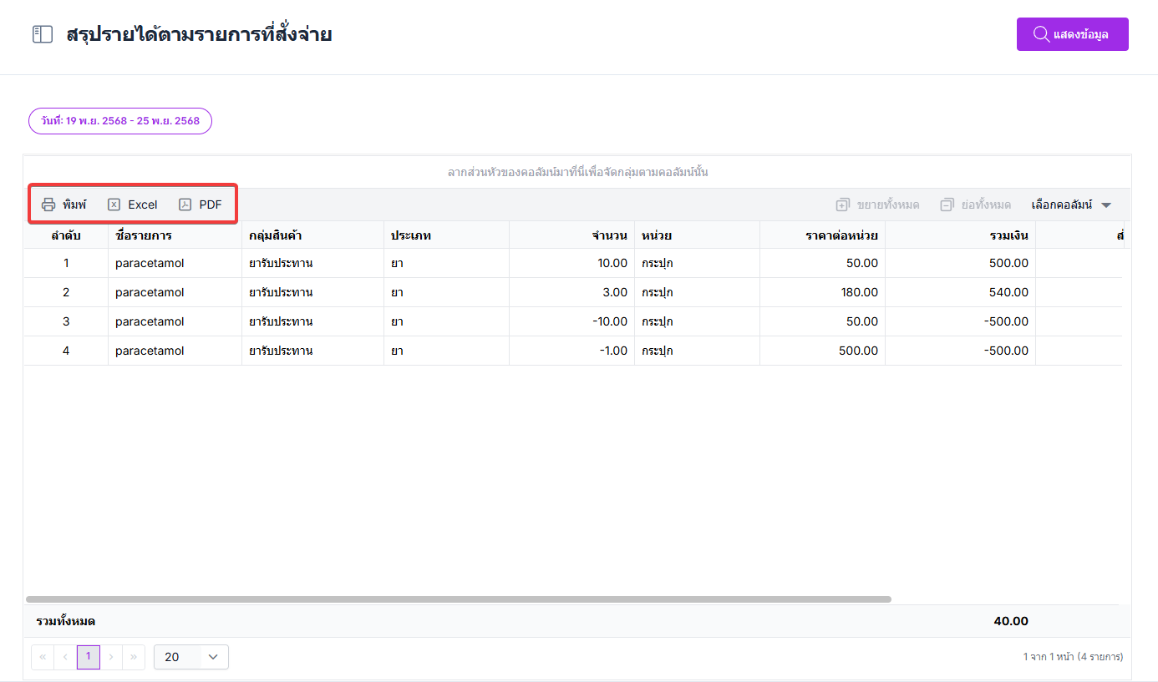1158x682 pixels.
Task: Click the ขยายทั้งหมด expand-all icon
Action: coord(843,205)
